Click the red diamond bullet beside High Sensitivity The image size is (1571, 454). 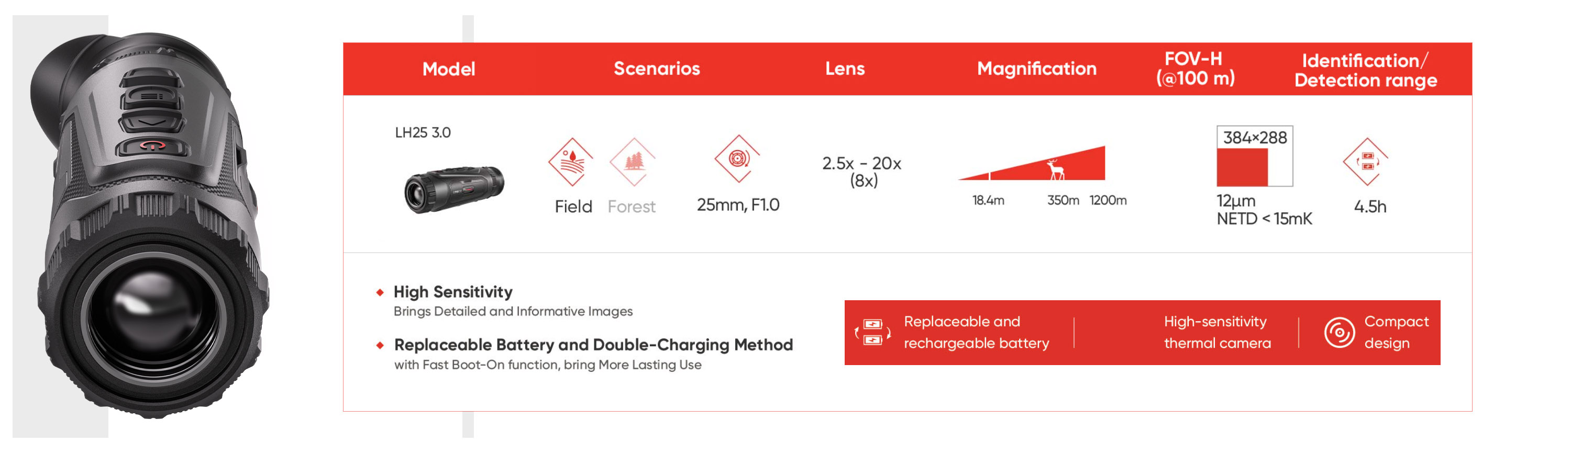pos(380,292)
